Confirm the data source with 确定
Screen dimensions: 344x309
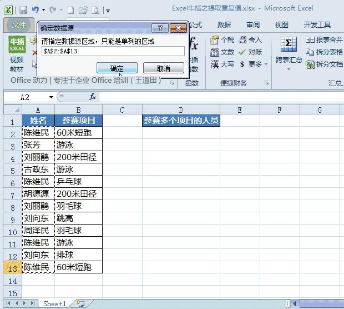pos(117,68)
